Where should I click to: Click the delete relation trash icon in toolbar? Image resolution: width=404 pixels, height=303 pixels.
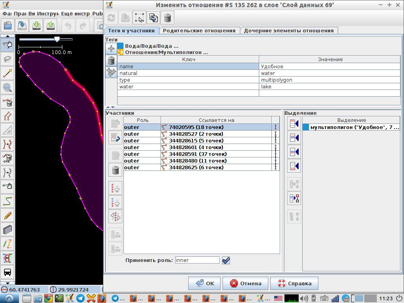pyautogui.click(x=167, y=18)
